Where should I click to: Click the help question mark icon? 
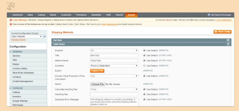click(x=209, y=15)
